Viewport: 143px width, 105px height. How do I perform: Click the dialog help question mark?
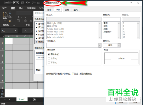click(x=131, y=3)
